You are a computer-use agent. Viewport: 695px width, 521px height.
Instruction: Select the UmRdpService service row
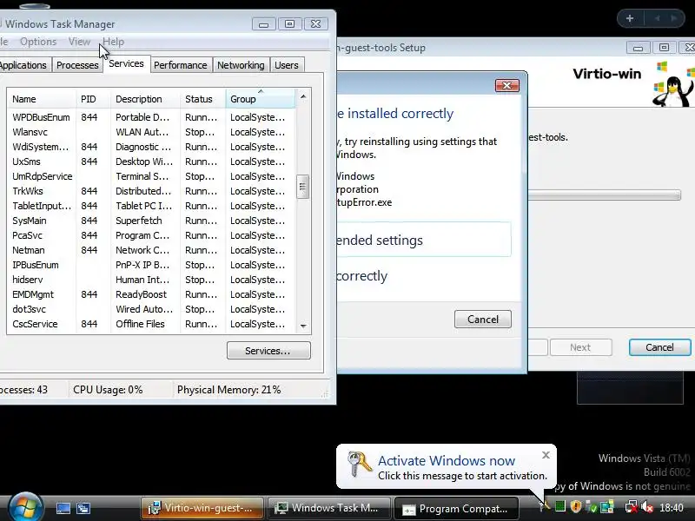tap(150, 176)
